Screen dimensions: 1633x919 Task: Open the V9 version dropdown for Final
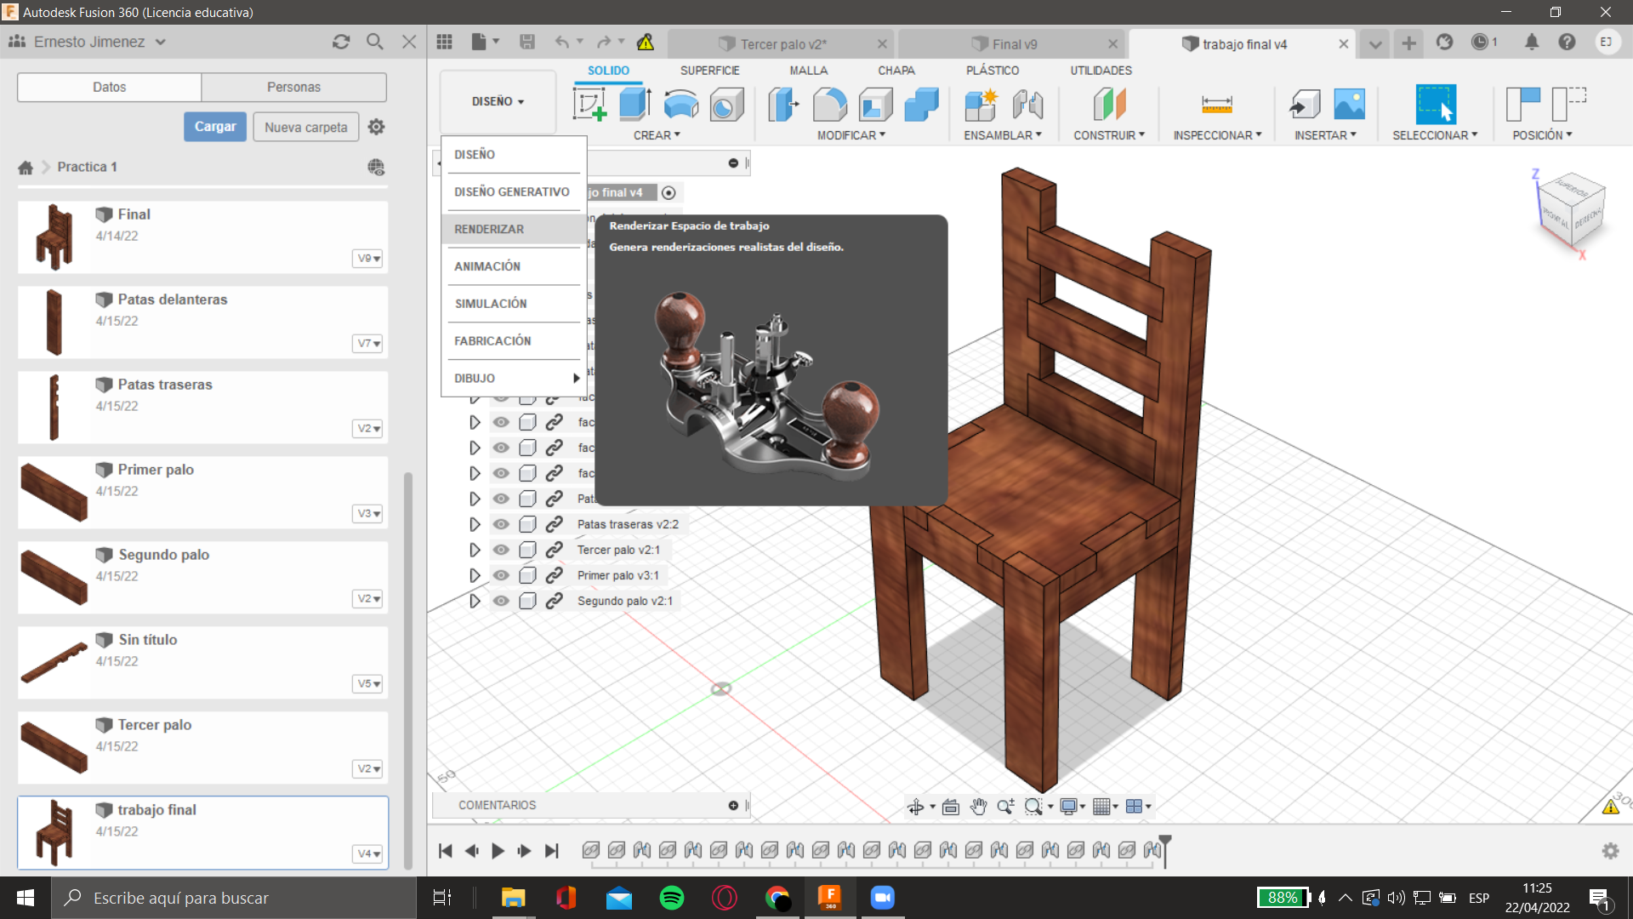pyautogui.click(x=368, y=258)
